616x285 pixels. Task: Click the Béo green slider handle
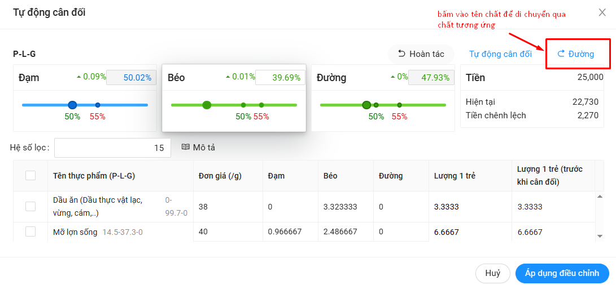[x=207, y=105]
